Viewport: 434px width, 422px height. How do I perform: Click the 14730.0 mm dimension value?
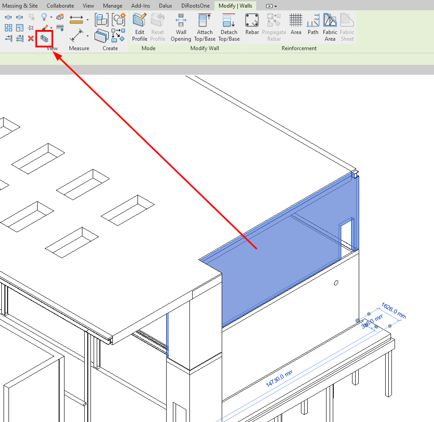point(279,378)
